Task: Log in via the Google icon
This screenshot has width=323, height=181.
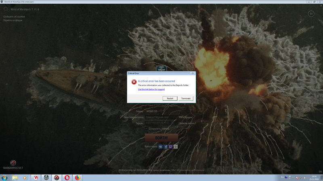Action: [176, 146]
